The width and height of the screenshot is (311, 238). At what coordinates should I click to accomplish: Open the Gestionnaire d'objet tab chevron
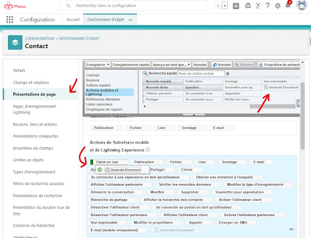[131, 20]
